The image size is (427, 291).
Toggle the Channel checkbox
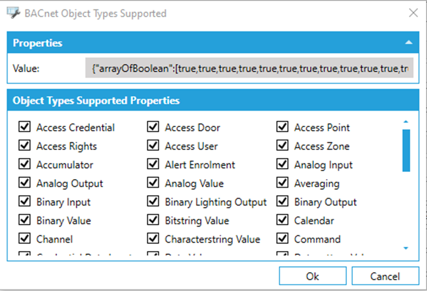[24, 239]
